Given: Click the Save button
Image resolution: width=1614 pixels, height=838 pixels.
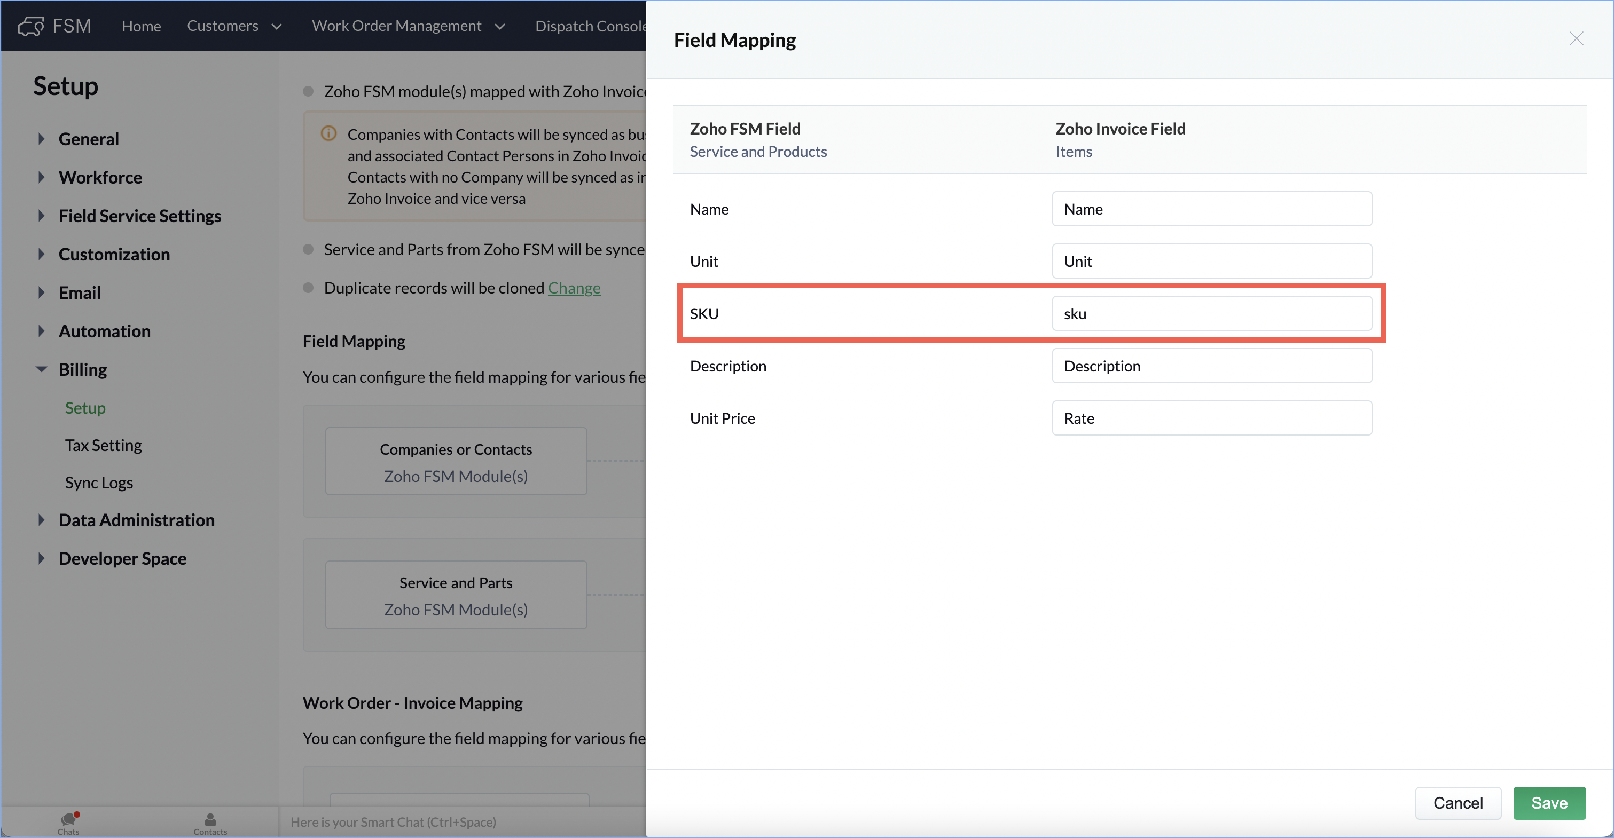Looking at the screenshot, I should (1549, 803).
